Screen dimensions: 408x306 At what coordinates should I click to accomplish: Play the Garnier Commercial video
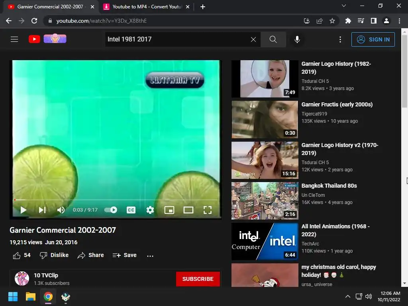[x=24, y=210]
